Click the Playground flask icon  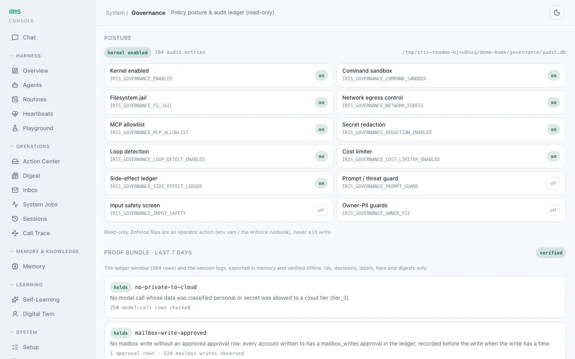pyautogui.click(x=15, y=128)
